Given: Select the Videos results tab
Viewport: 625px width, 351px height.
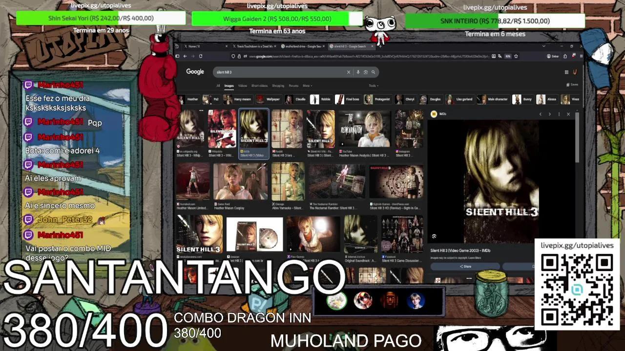Looking at the screenshot, I should pyautogui.click(x=242, y=85).
